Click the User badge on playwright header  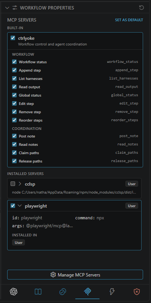point(132,206)
